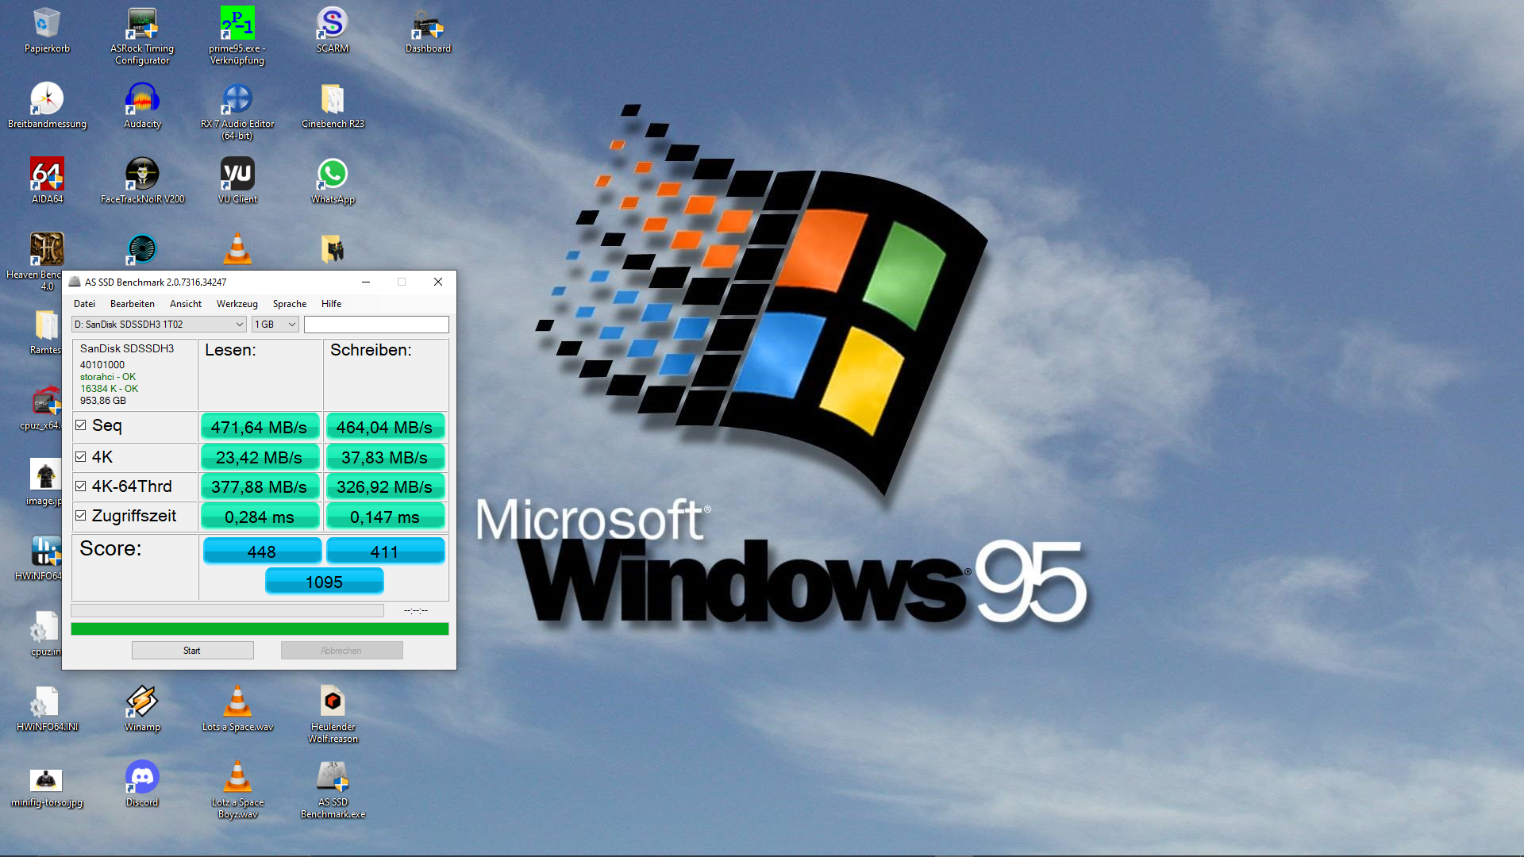Open the Sprache menu
Image resolution: width=1524 pixels, height=857 pixels.
pos(289,304)
